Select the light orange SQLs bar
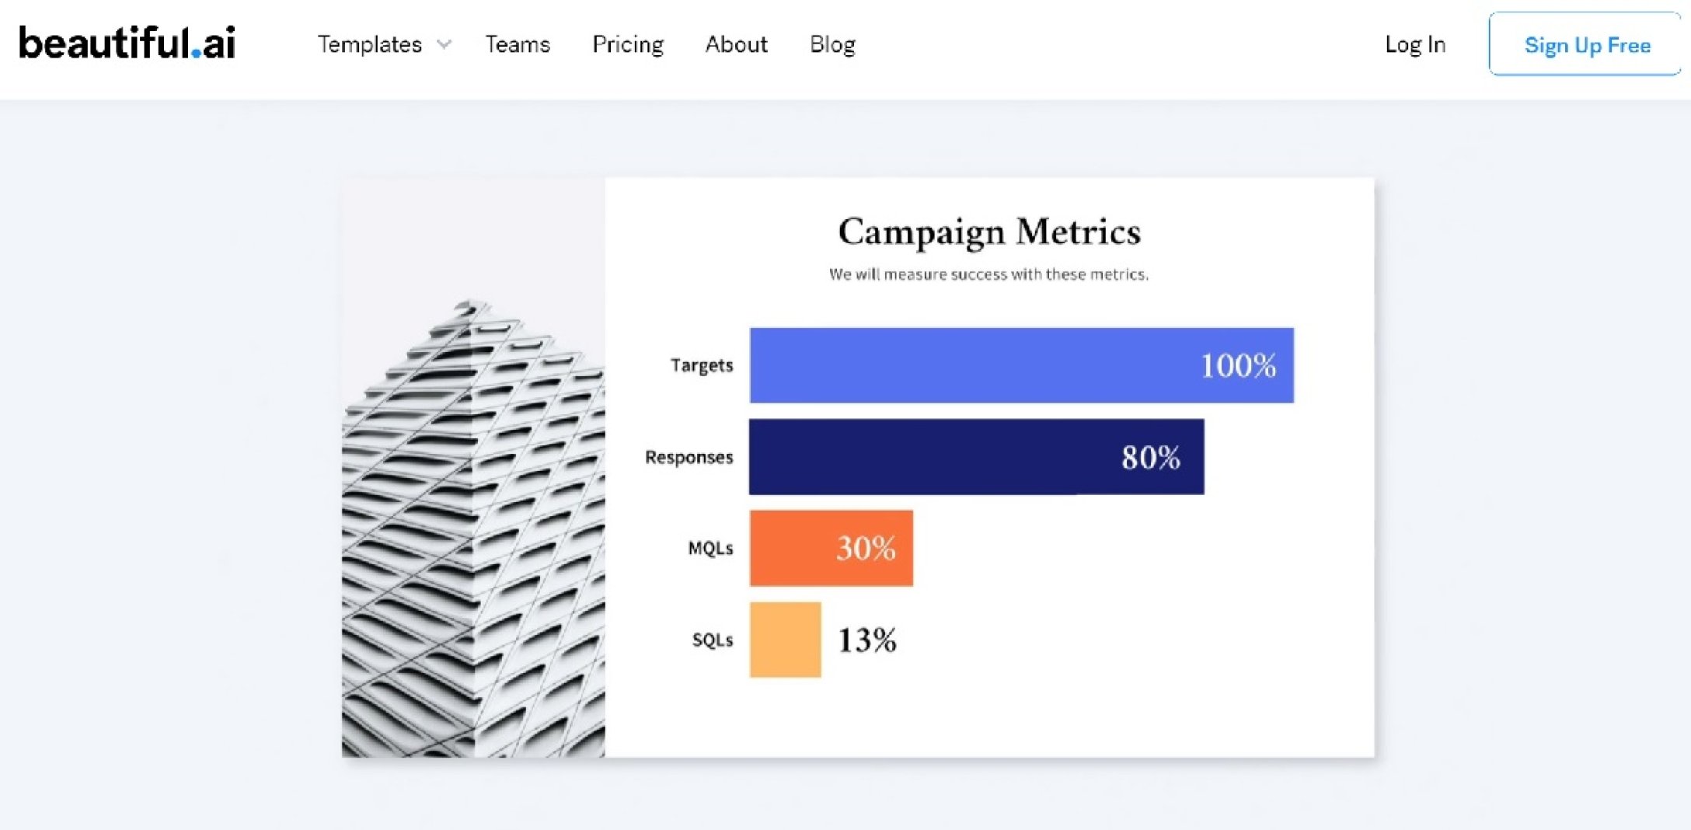The image size is (1691, 830). pos(785,640)
